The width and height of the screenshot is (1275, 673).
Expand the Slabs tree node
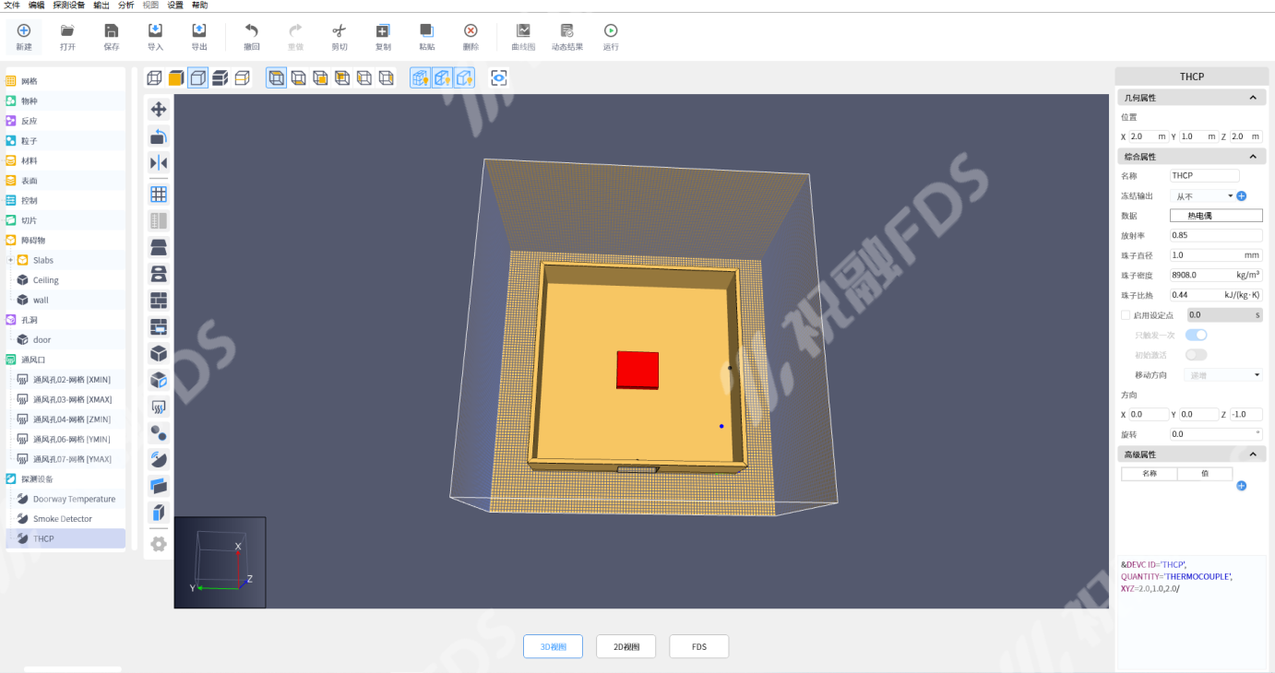point(10,260)
